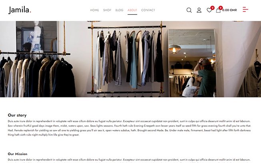261x163 pixels.
Task: Go to the Home menu item
Action: [x=95, y=10]
